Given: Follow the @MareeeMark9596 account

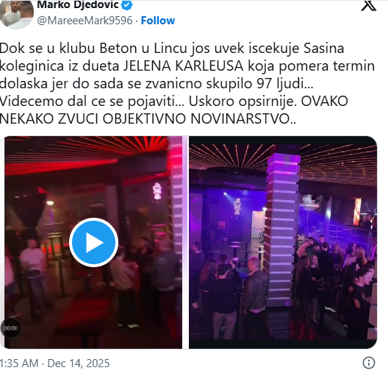Looking at the screenshot, I should pos(158,21).
